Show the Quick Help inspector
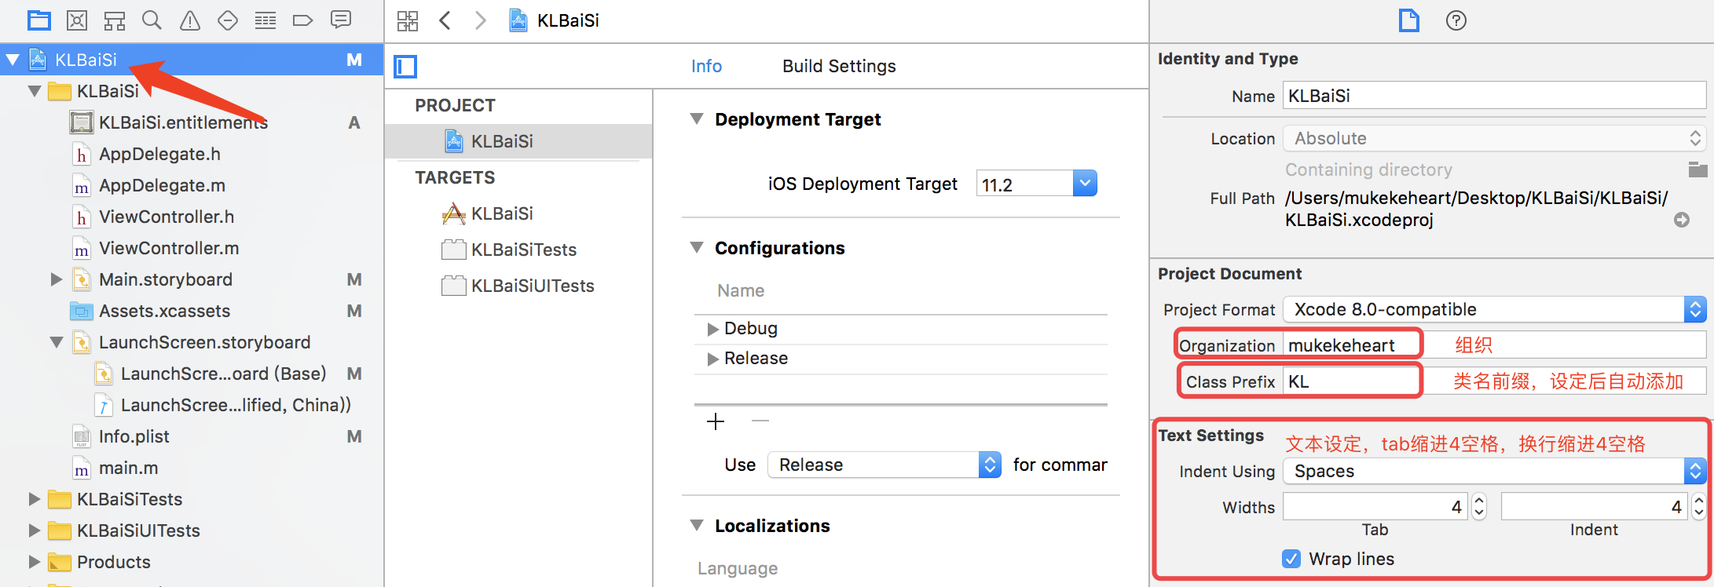 (x=1456, y=20)
